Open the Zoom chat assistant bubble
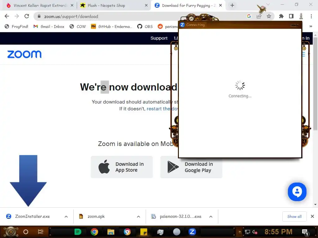Viewport: 318px width, 238px height. [x=297, y=192]
